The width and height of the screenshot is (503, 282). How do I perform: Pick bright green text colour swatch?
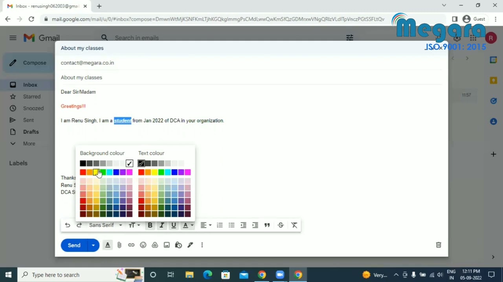[x=161, y=172]
